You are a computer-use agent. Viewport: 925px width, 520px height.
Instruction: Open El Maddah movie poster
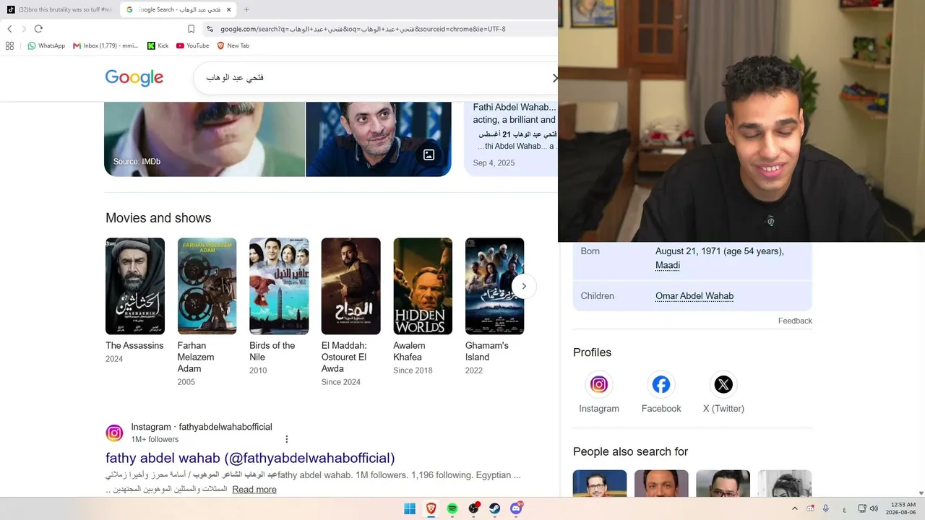coord(350,286)
